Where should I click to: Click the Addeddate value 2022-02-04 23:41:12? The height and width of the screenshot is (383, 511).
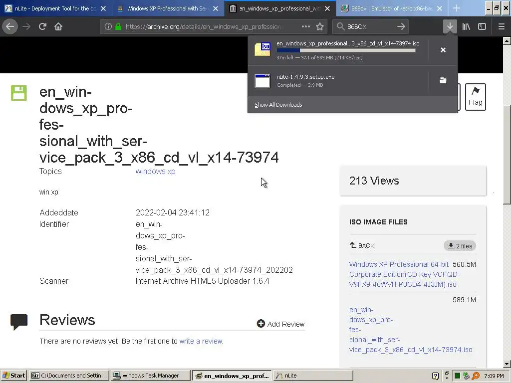point(172,212)
